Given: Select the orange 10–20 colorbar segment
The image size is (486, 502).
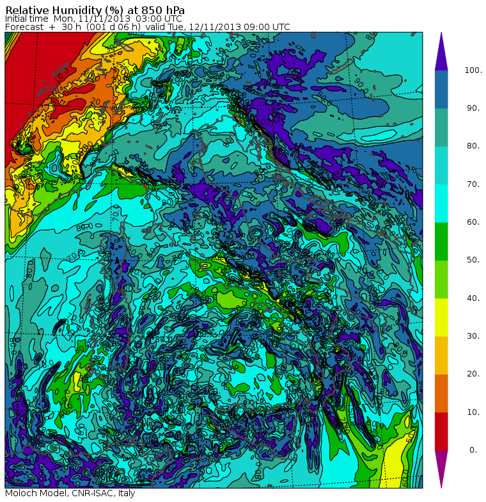Looking at the screenshot, I should pos(441,393).
